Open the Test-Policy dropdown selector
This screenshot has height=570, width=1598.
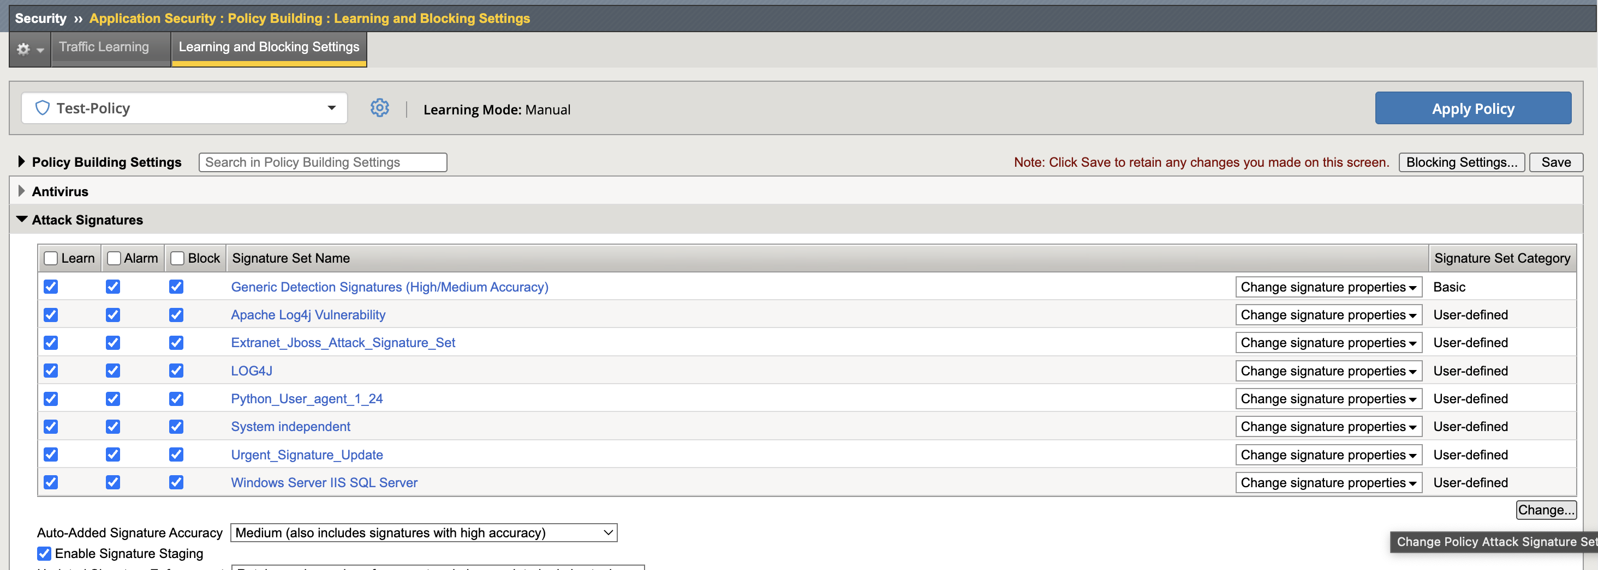tap(184, 108)
